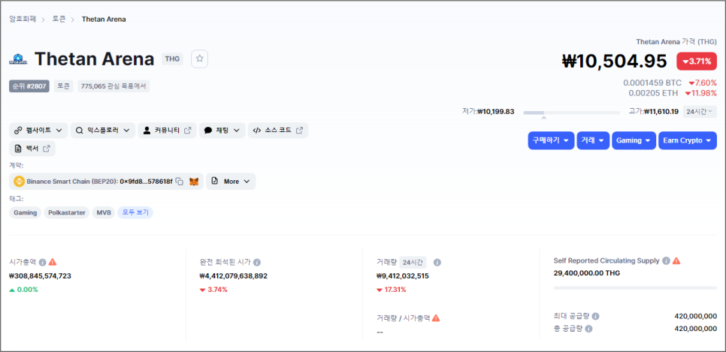Open the 구매하기 menu button

(551, 140)
